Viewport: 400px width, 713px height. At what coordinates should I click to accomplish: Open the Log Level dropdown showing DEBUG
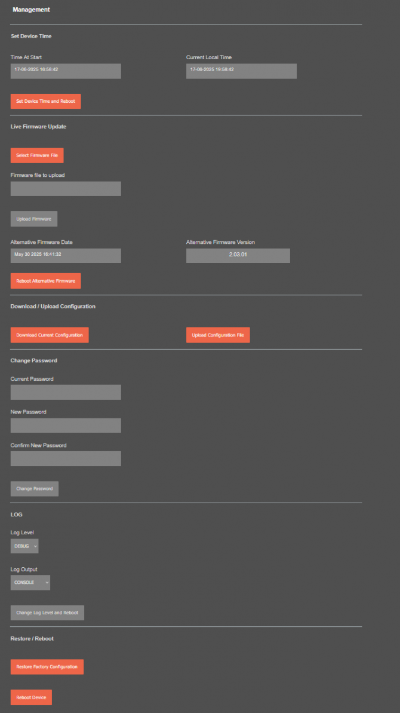point(24,546)
